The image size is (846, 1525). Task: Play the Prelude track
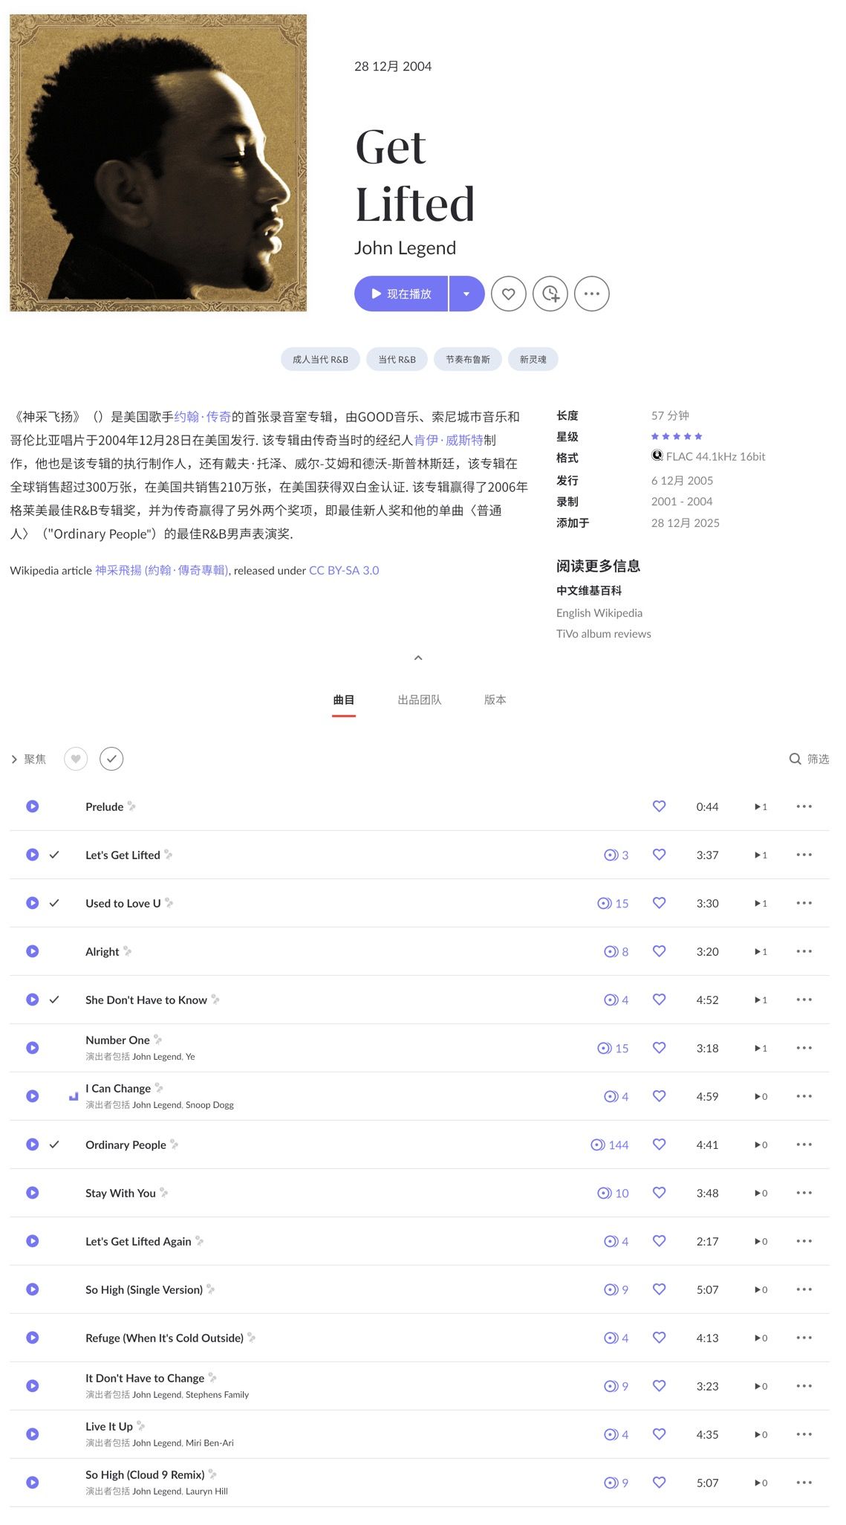(x=33, y=806)
